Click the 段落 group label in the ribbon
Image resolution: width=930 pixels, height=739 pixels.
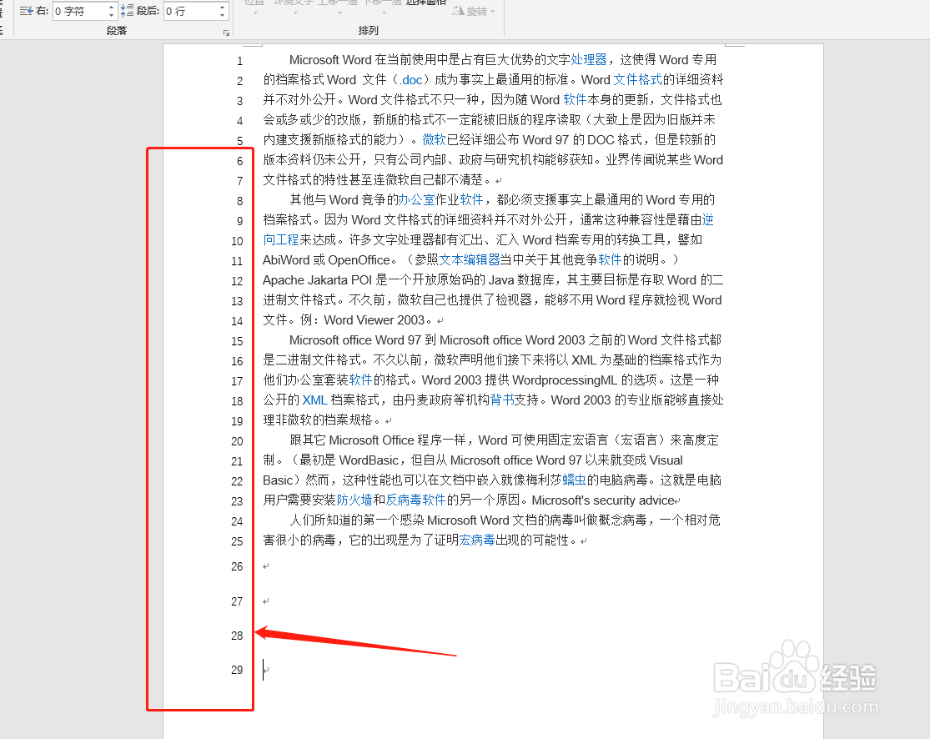(x=116, y=31)
